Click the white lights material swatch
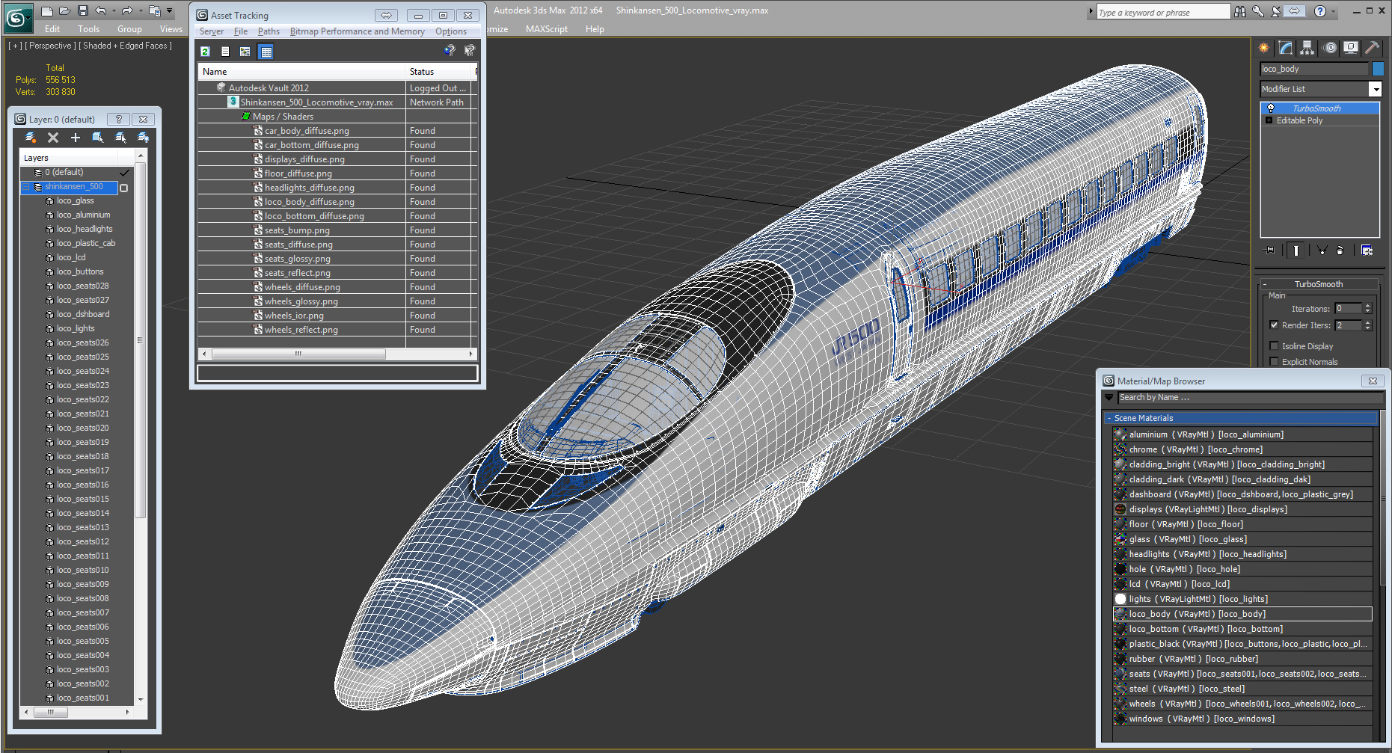 click(x=1120, y=599)
